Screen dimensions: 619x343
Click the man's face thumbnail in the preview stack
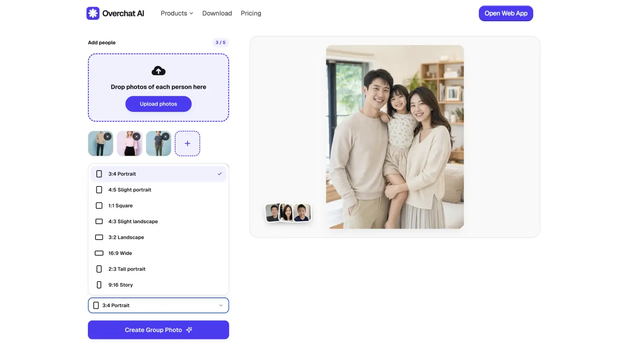(x=273, y=213)
